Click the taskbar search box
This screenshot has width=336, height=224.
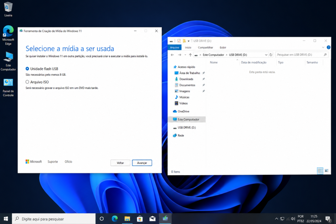coord(53,219)
